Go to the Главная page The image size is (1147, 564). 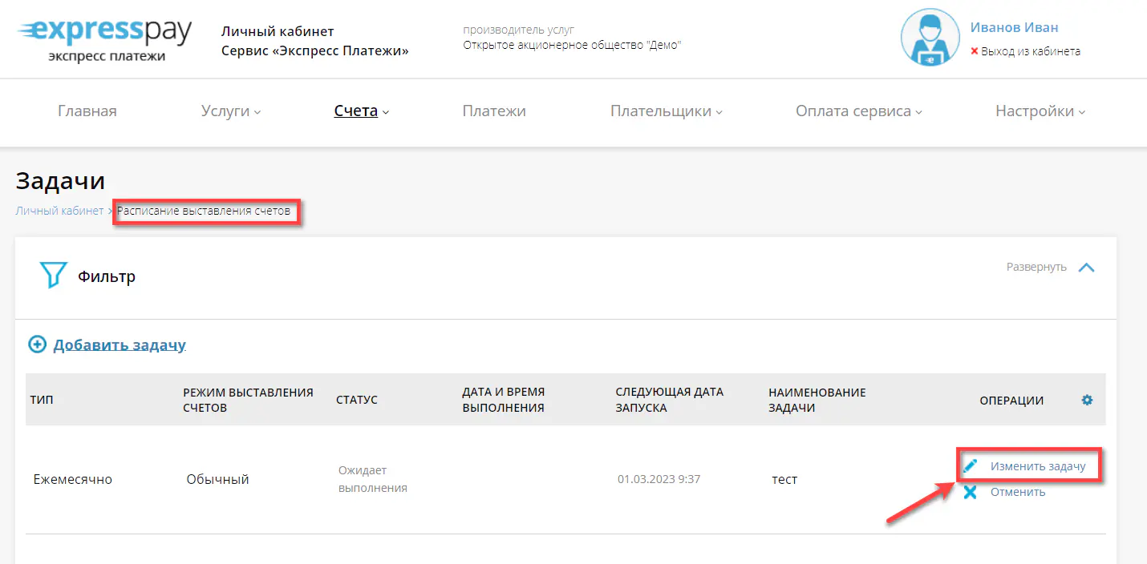coord(87,111)
